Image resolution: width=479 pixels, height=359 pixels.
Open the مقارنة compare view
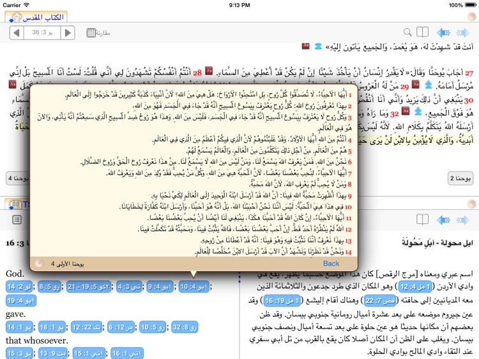tap(98, 33)
